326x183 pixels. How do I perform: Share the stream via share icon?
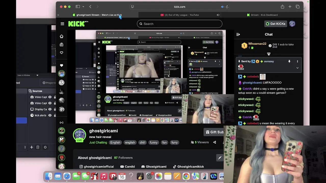(x=215, y=142)
